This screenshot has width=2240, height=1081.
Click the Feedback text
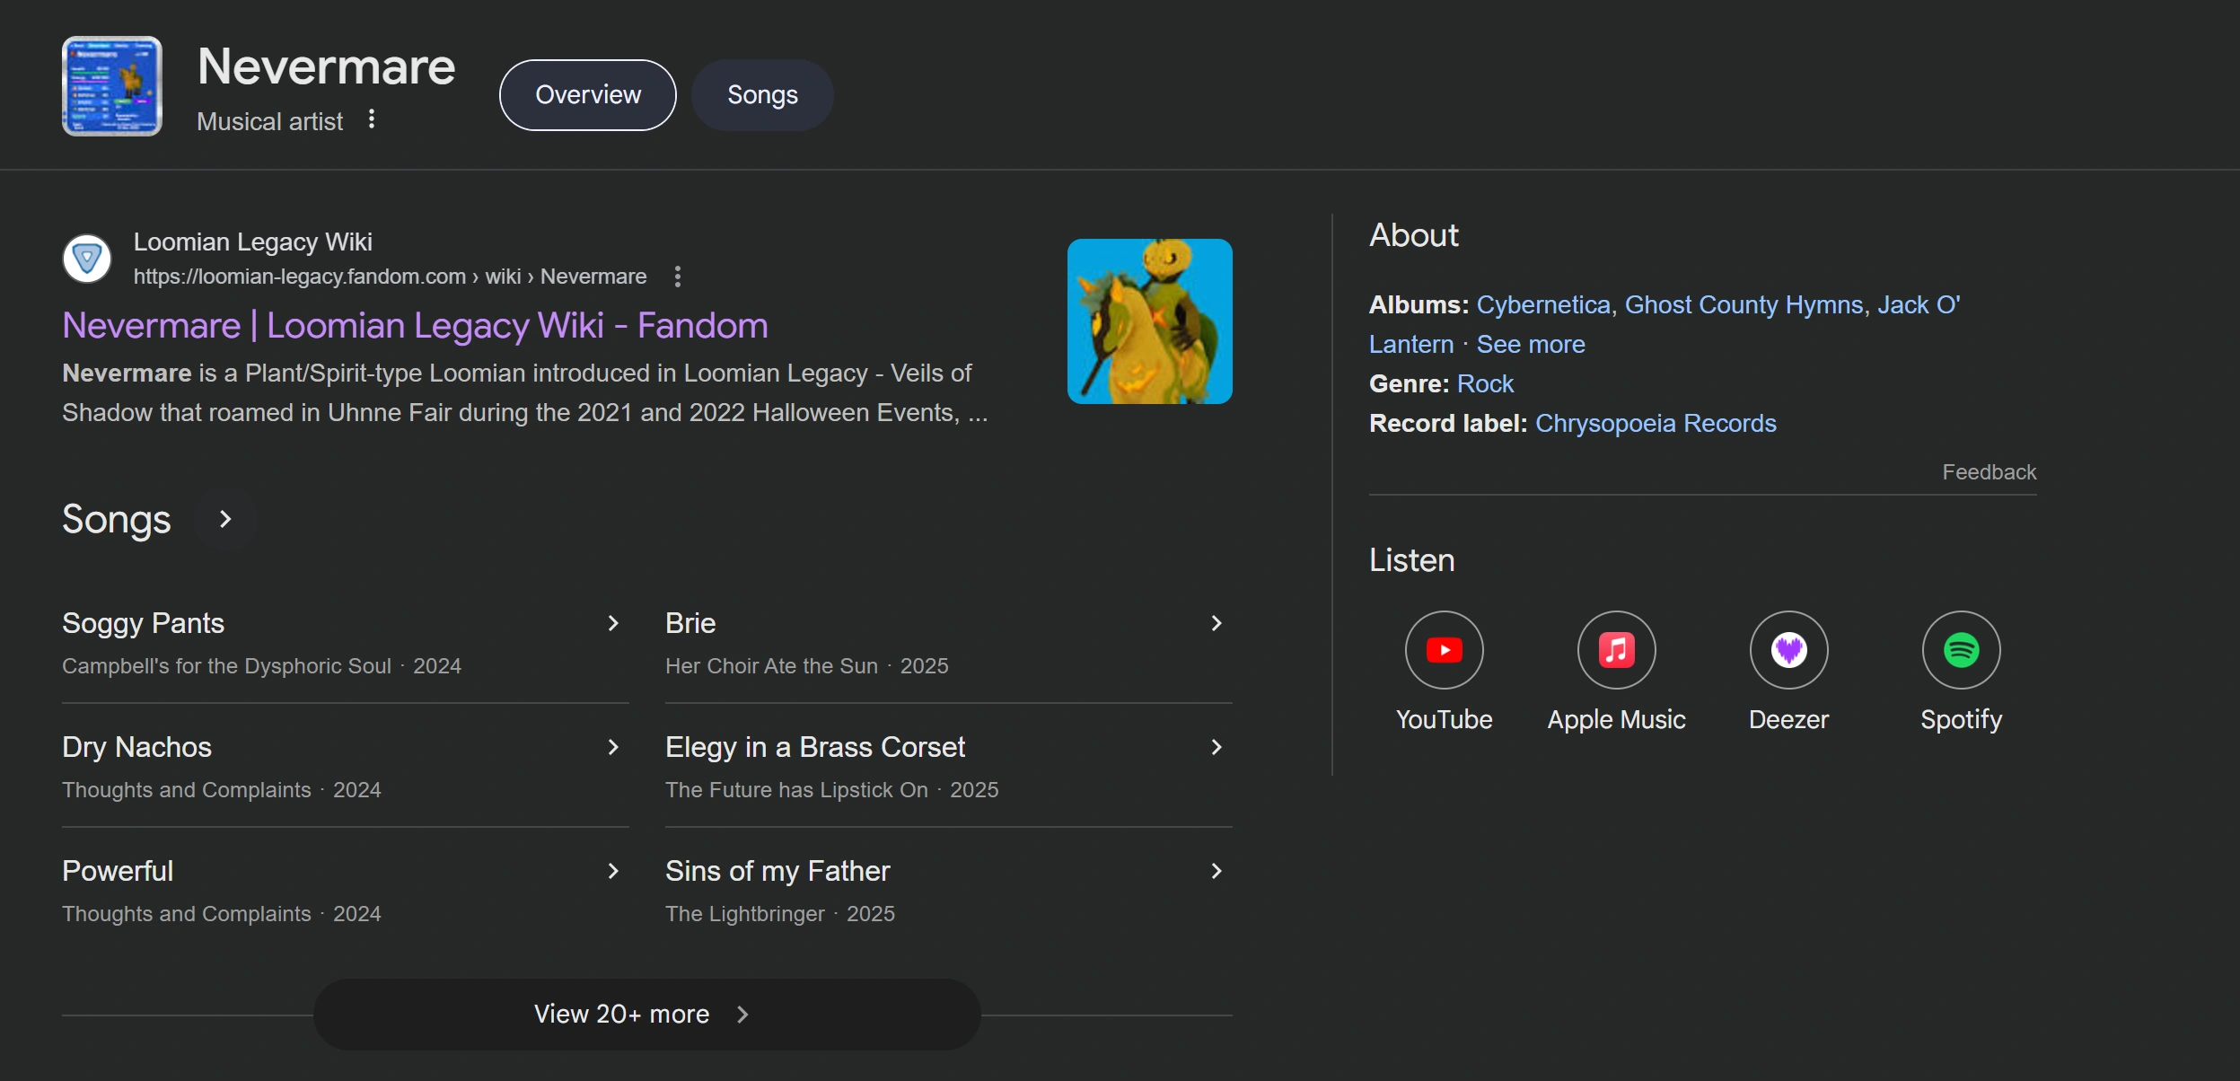[x=1989, y=472]
